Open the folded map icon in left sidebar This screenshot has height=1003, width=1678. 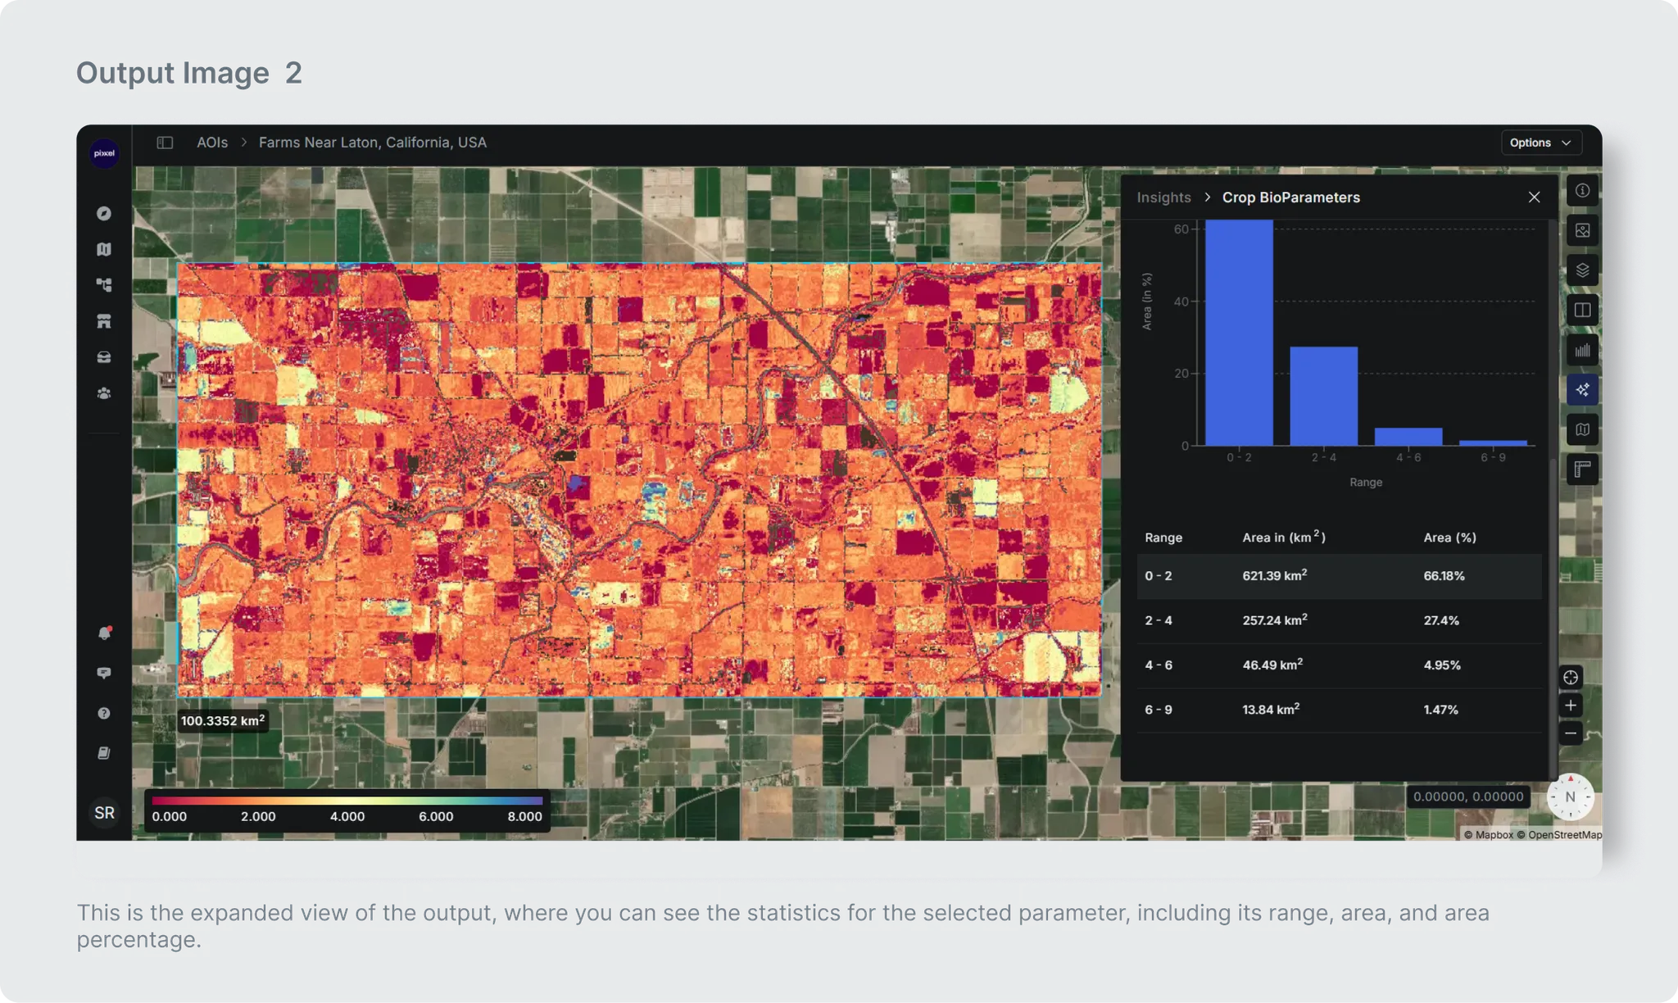pyautogui.click(x=104, y=249)
